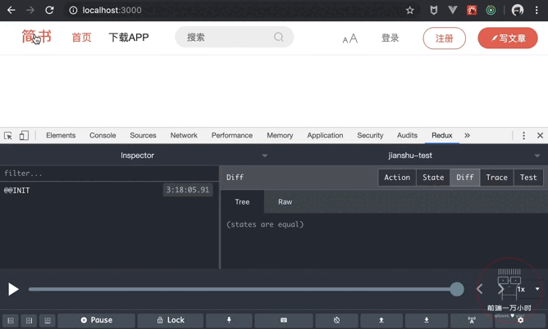Select the Redux devtools tab
Viewport: 548px width, 329px height.
441,135
